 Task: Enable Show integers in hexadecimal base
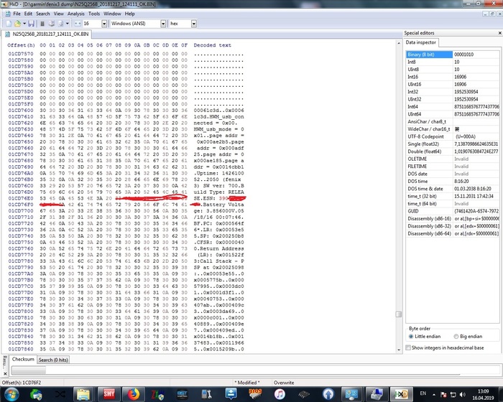[408, 348]
